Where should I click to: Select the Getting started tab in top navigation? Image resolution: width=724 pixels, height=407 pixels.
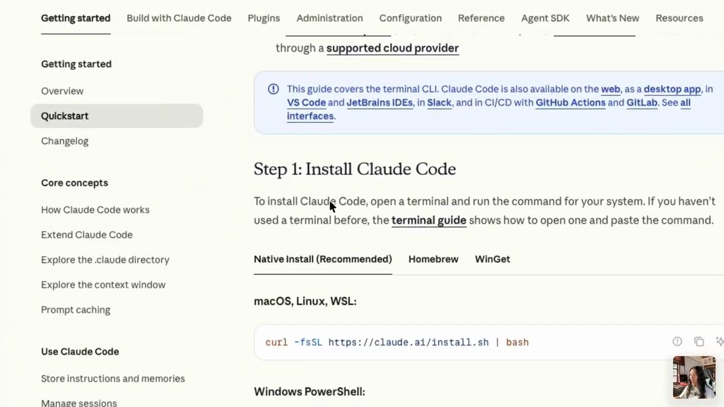(76, 18)
